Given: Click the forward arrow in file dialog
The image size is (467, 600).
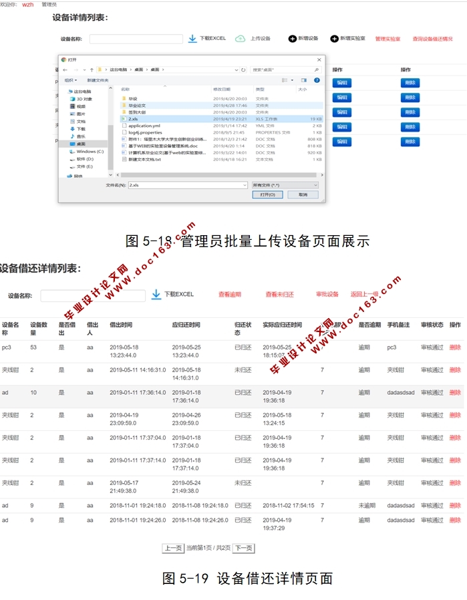Looking at the screenshot, I should [x=75, y=69].
